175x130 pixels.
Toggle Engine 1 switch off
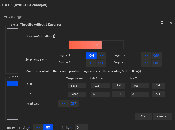[96, 56]
